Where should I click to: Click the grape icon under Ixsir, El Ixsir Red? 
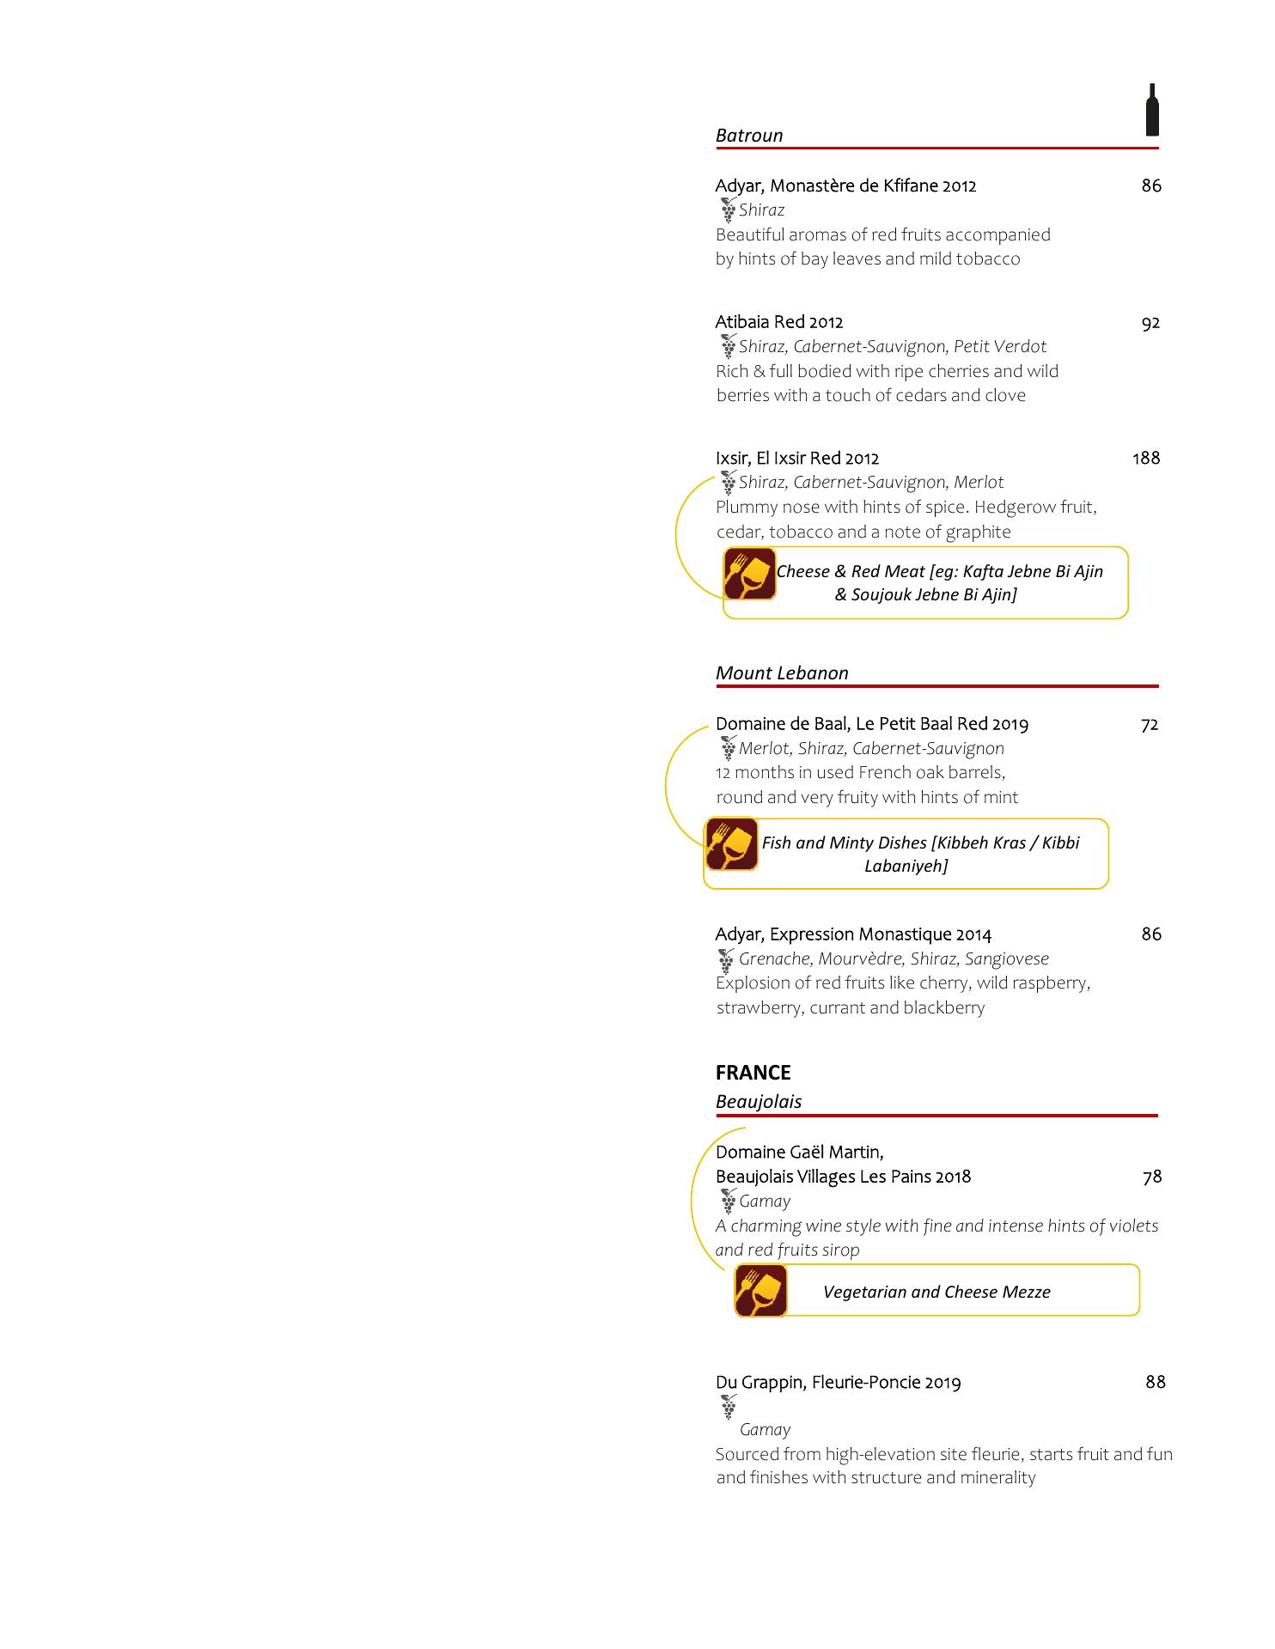click(728, 483)
